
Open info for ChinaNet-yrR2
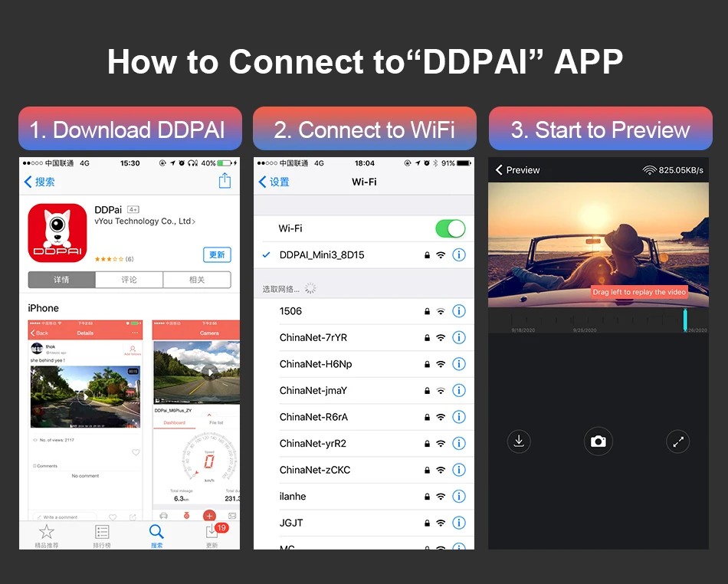click(459, 443)
